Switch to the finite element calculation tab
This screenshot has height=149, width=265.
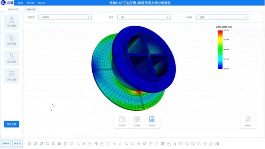[31, 9]
